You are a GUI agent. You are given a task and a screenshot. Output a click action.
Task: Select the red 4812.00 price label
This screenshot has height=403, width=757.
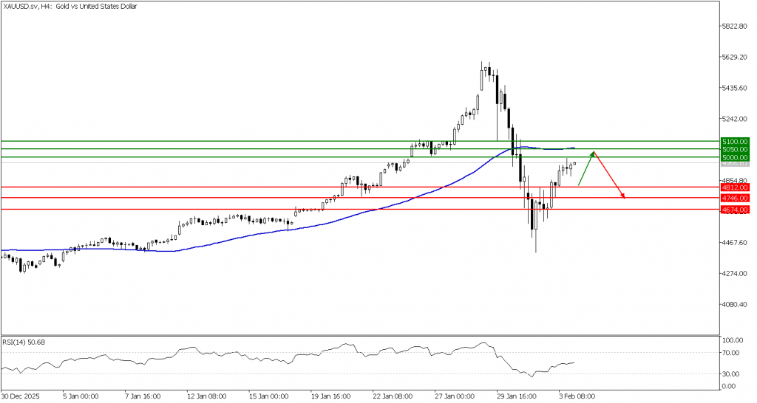[x=736, y=187]
